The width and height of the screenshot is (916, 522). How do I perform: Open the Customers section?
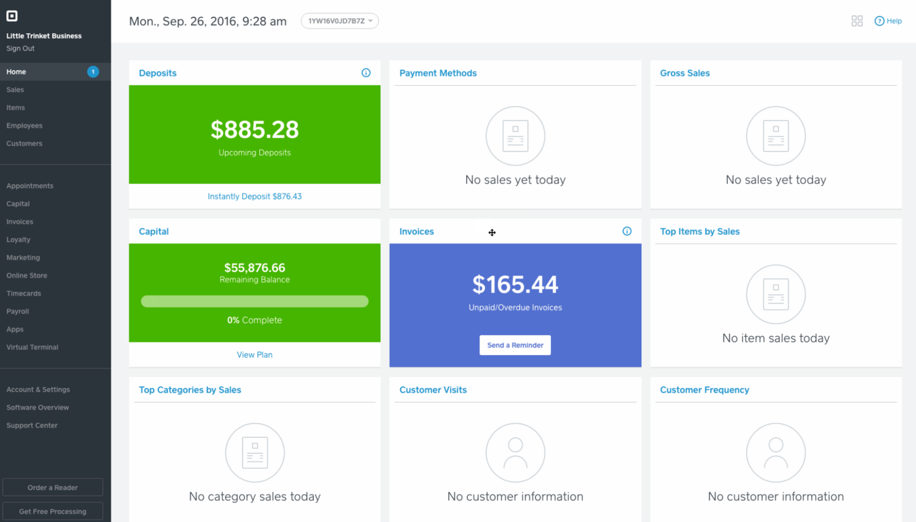24,143
